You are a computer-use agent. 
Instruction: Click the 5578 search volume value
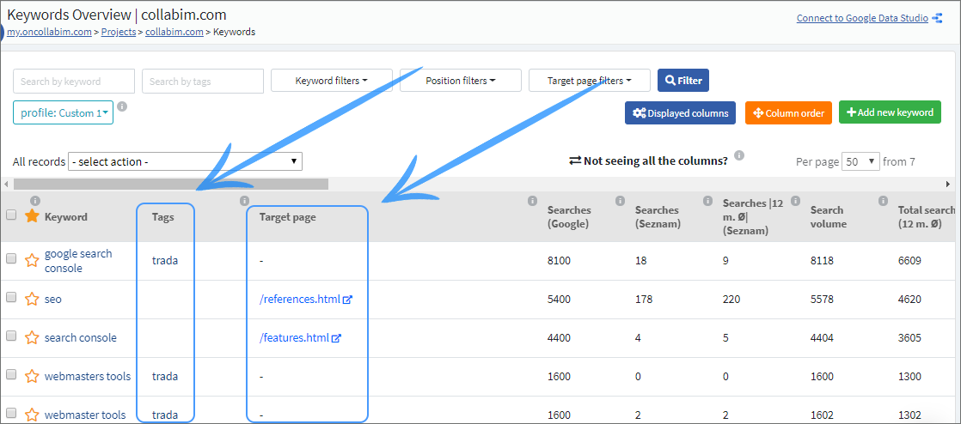coord(822,300)
